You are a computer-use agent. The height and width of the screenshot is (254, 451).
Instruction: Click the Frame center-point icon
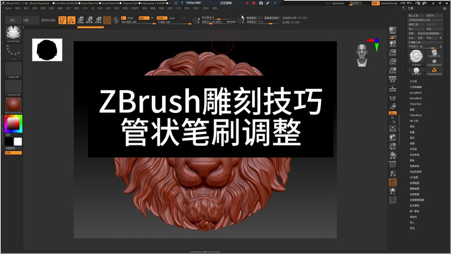393,128
